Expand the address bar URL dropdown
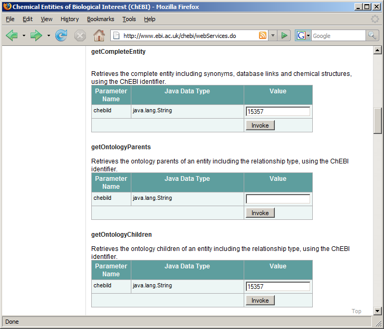This screenshot has height=329, width=384. (x=273, y=35)
